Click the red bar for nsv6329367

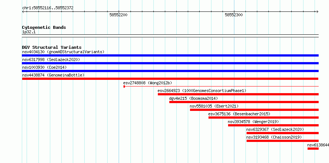(283, 133)
